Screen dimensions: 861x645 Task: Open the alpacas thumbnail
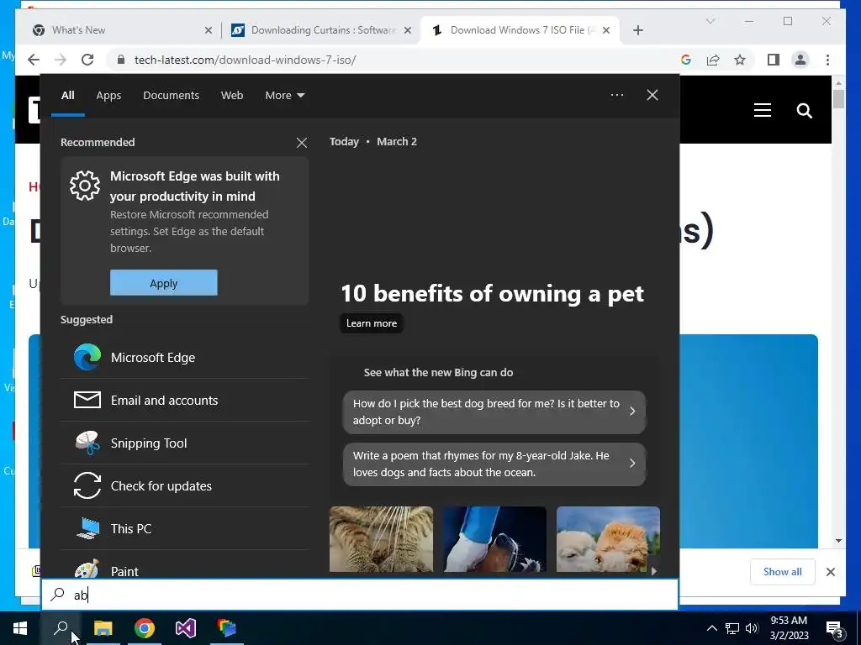pyautogui.click(x=609, y=539)
